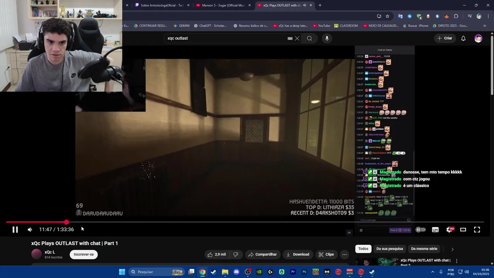Open the Shazam extension icon
Image resolution: width=494 pixels, height=278 pixels.
[x=409, y=16]
